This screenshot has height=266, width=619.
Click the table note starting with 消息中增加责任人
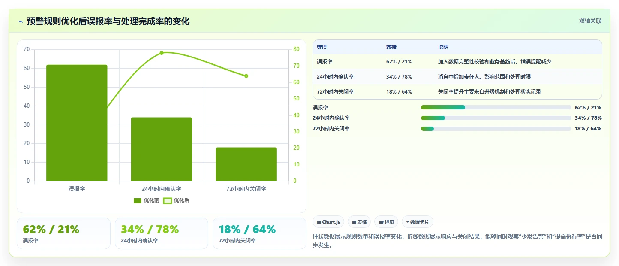click(x=484, y=77)
